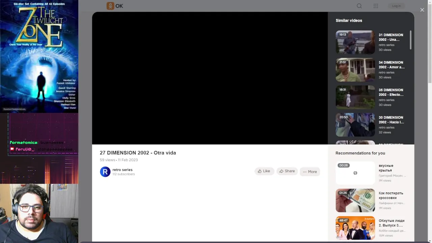
Task: Open retro series channel avatar
Action: pos(105,172)
